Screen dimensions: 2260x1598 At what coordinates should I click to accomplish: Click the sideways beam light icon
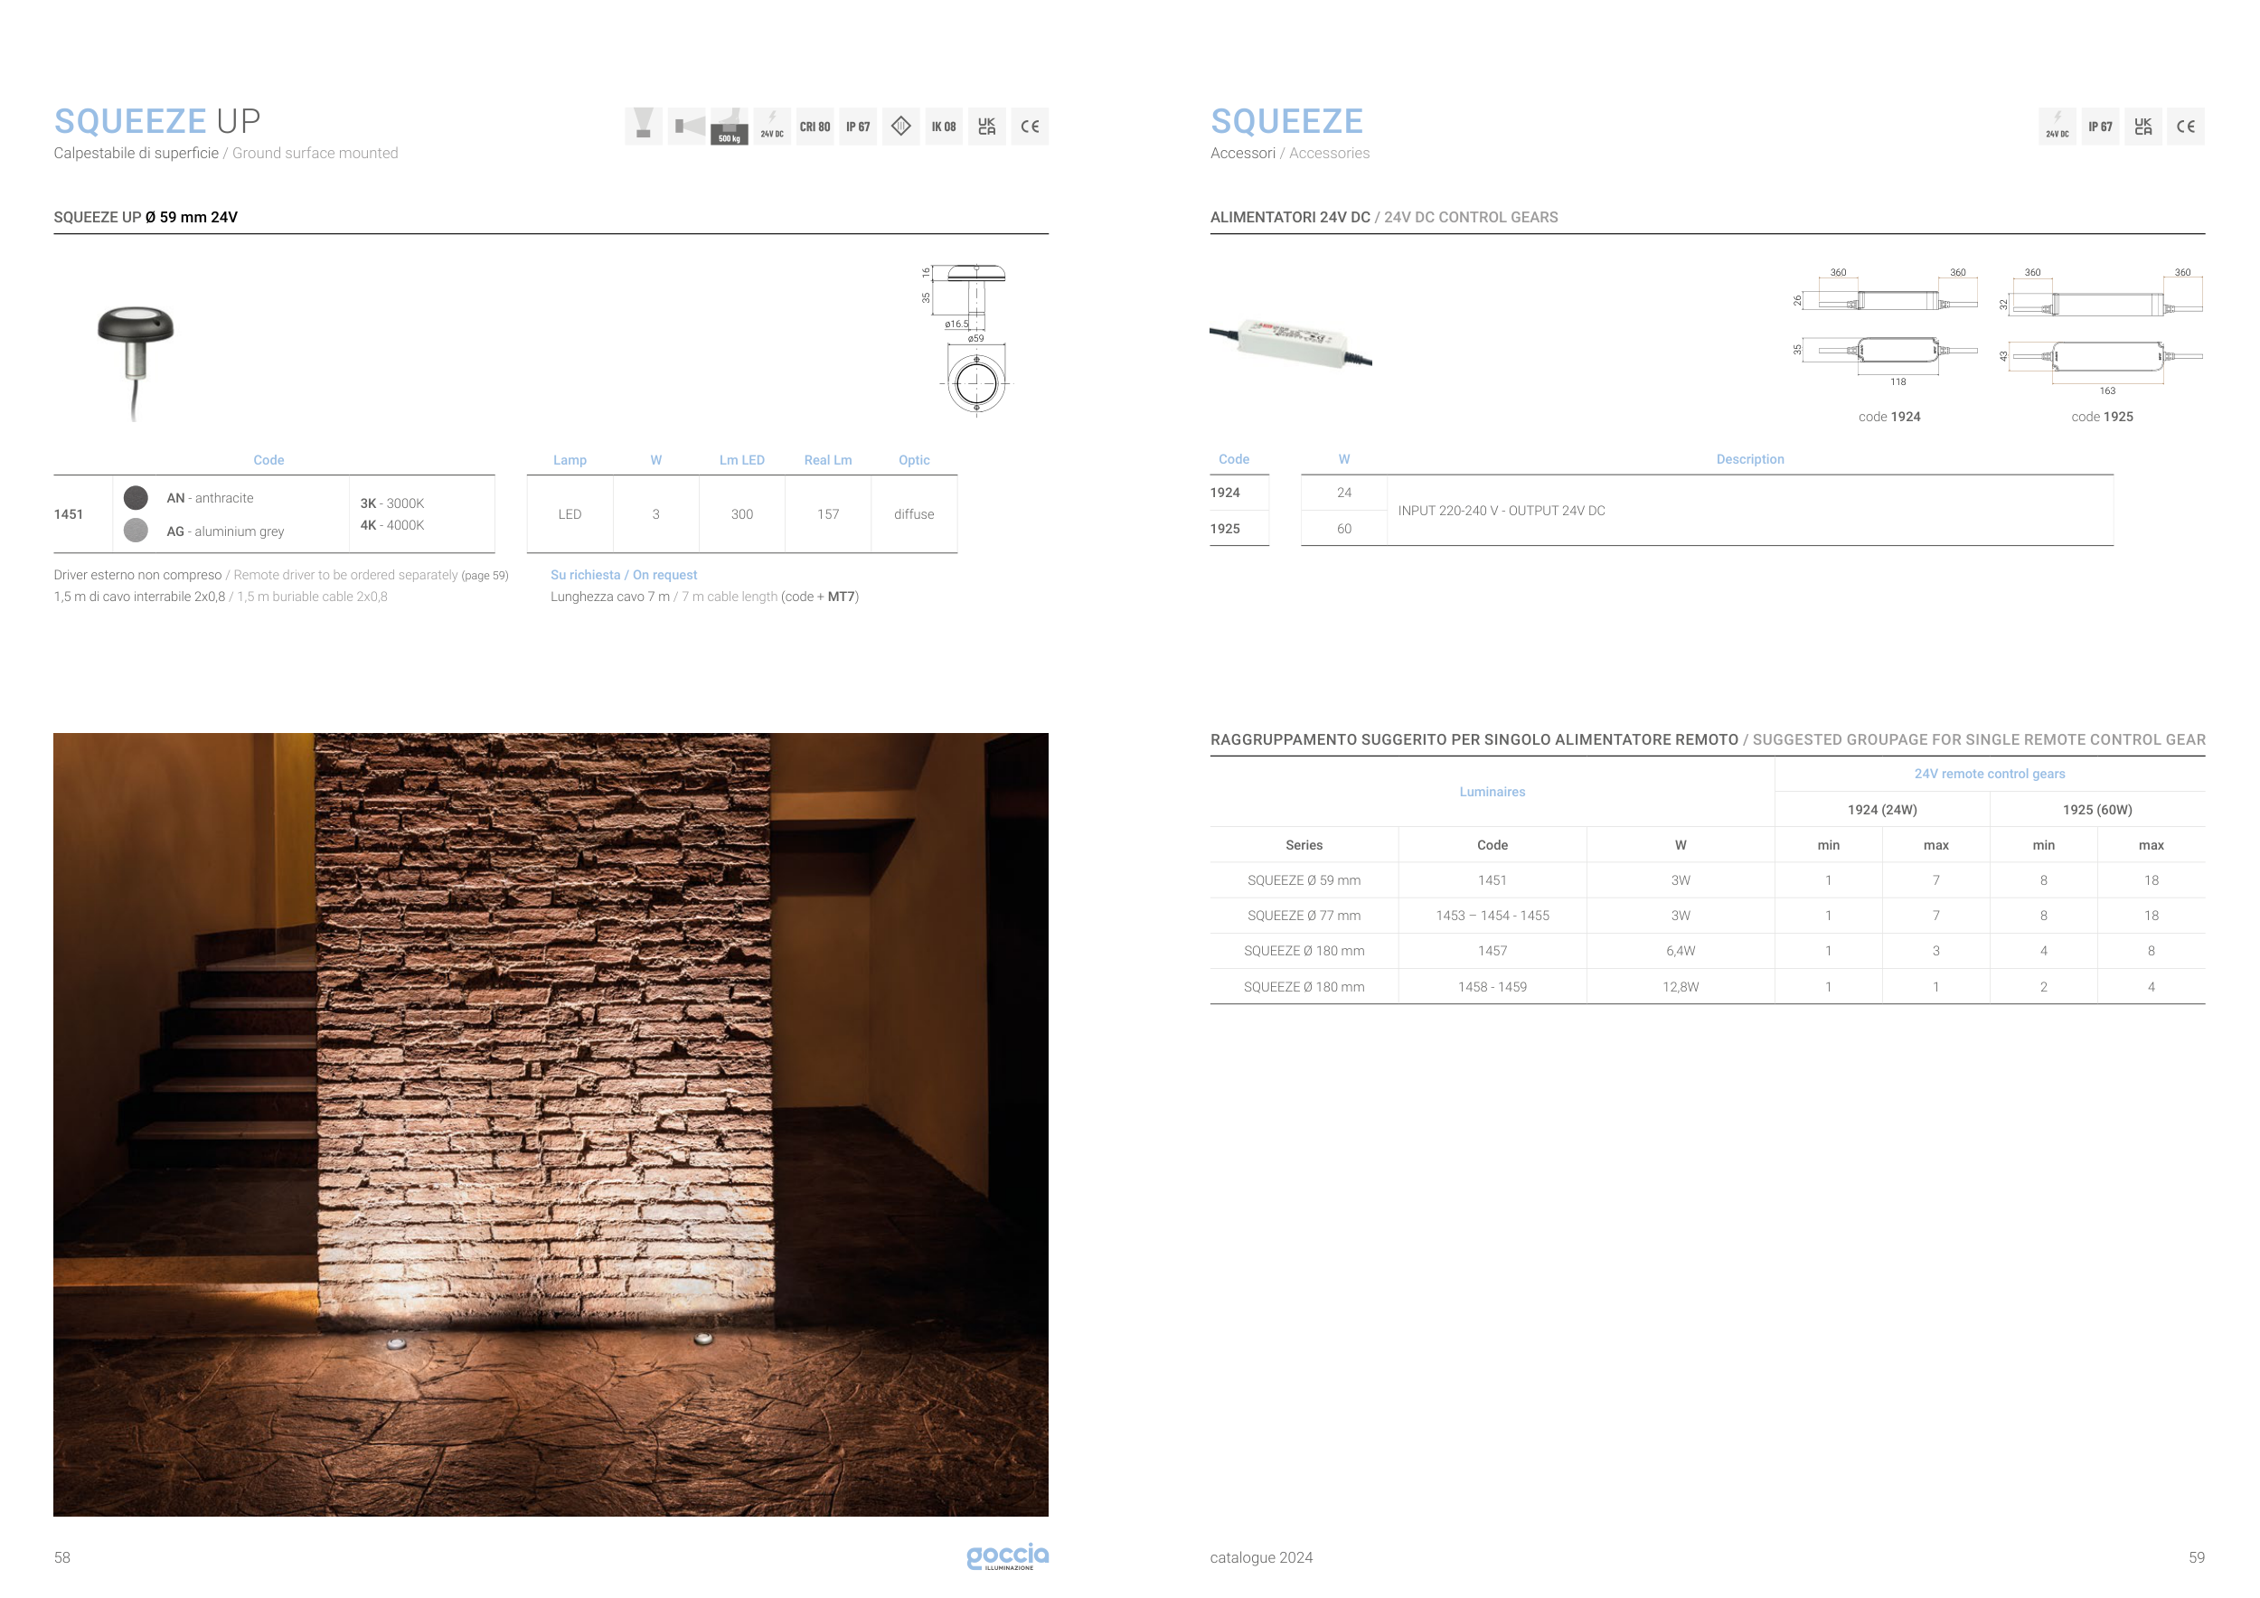tap(687, 126)
